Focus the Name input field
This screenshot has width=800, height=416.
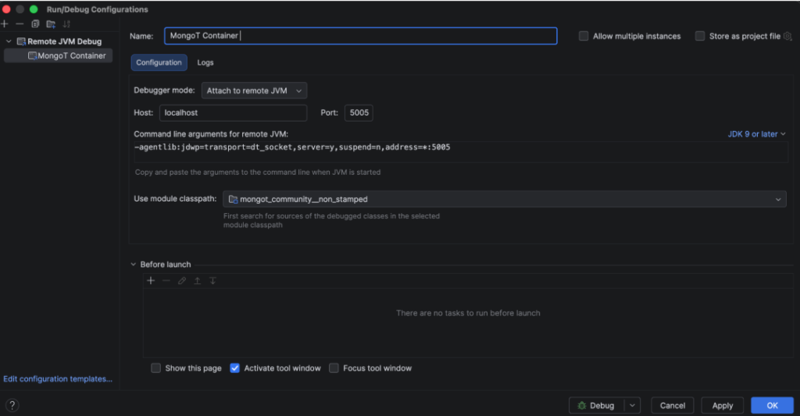[x=361, y=36]
